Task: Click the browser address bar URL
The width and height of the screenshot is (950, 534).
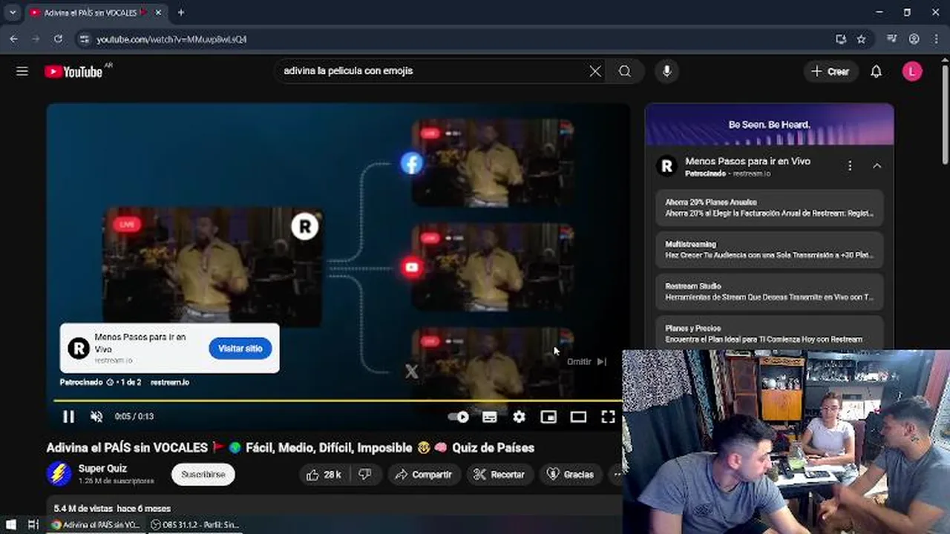Action: click(171, 39)
